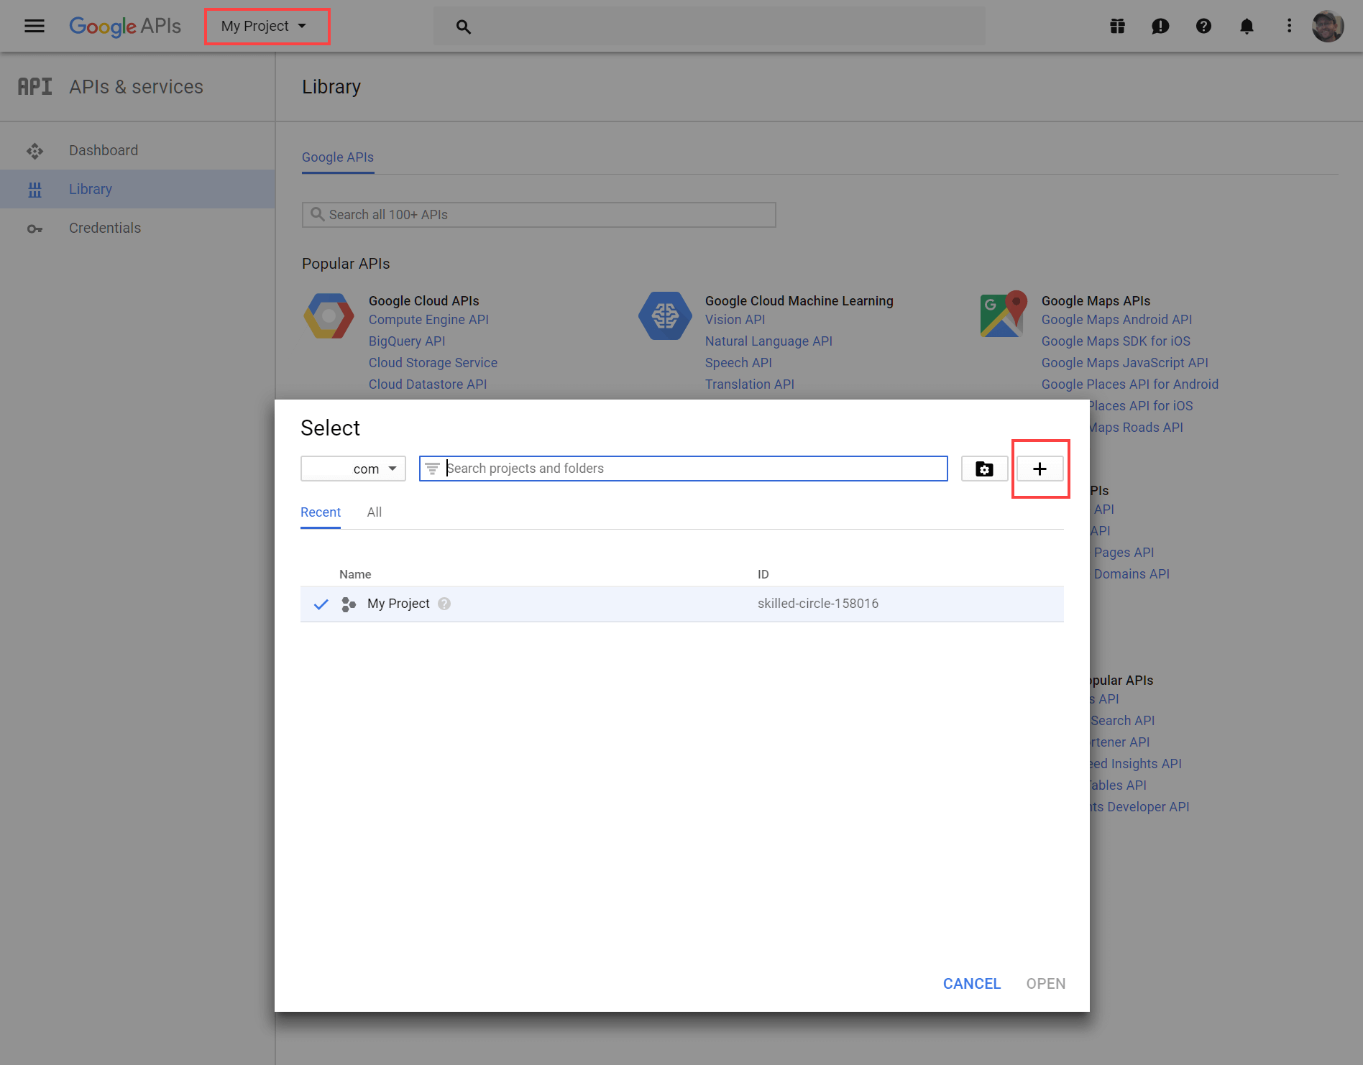
Task: Click the feedback alert icon
Action: pyautogui.click(x=1160, y=27)
